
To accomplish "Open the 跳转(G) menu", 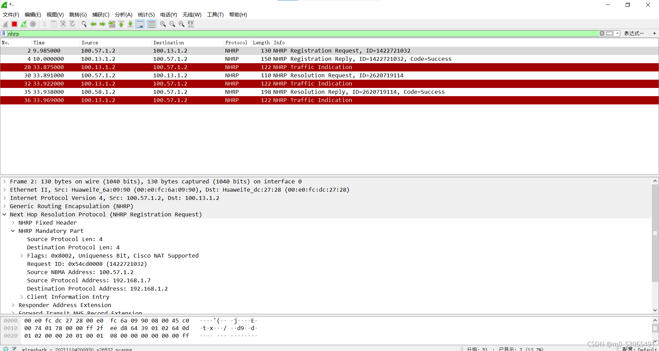I will [x=78, y=15].
